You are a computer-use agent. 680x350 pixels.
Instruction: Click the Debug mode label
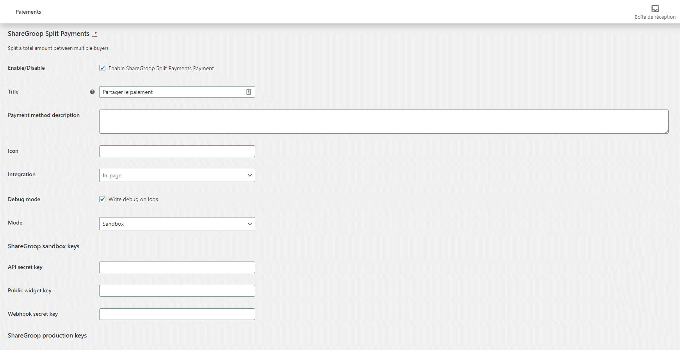24,199
